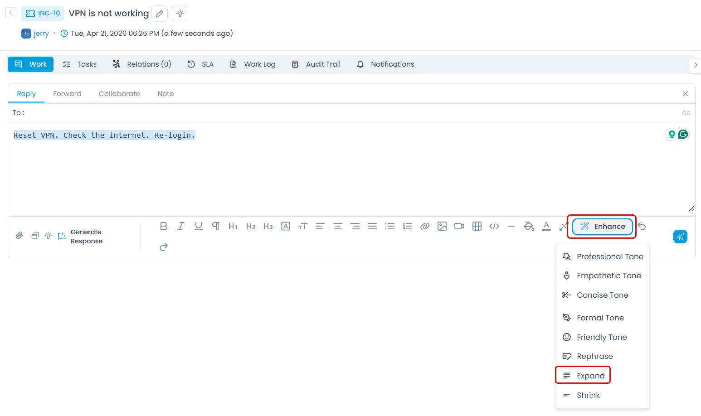Screen dimensions: 701x416
Task: Switch to the Forward tab
Action: [67, 94]
